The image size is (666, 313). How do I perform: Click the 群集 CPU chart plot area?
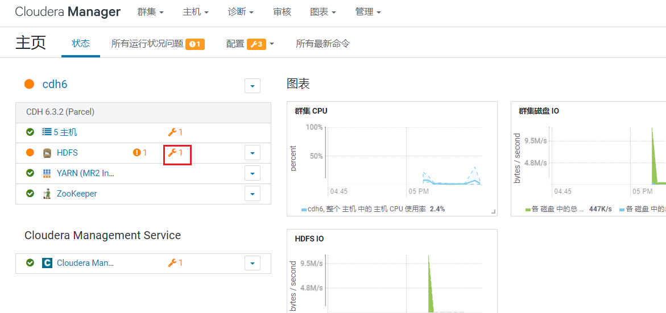click(403, 156)
